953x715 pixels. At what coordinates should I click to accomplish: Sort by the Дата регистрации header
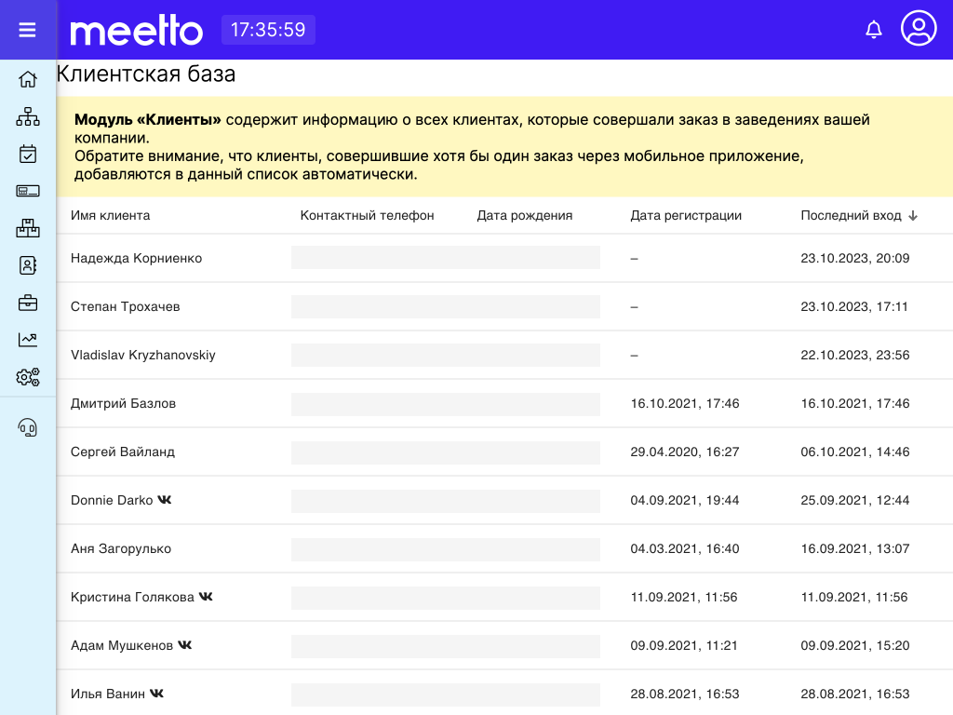685,215
